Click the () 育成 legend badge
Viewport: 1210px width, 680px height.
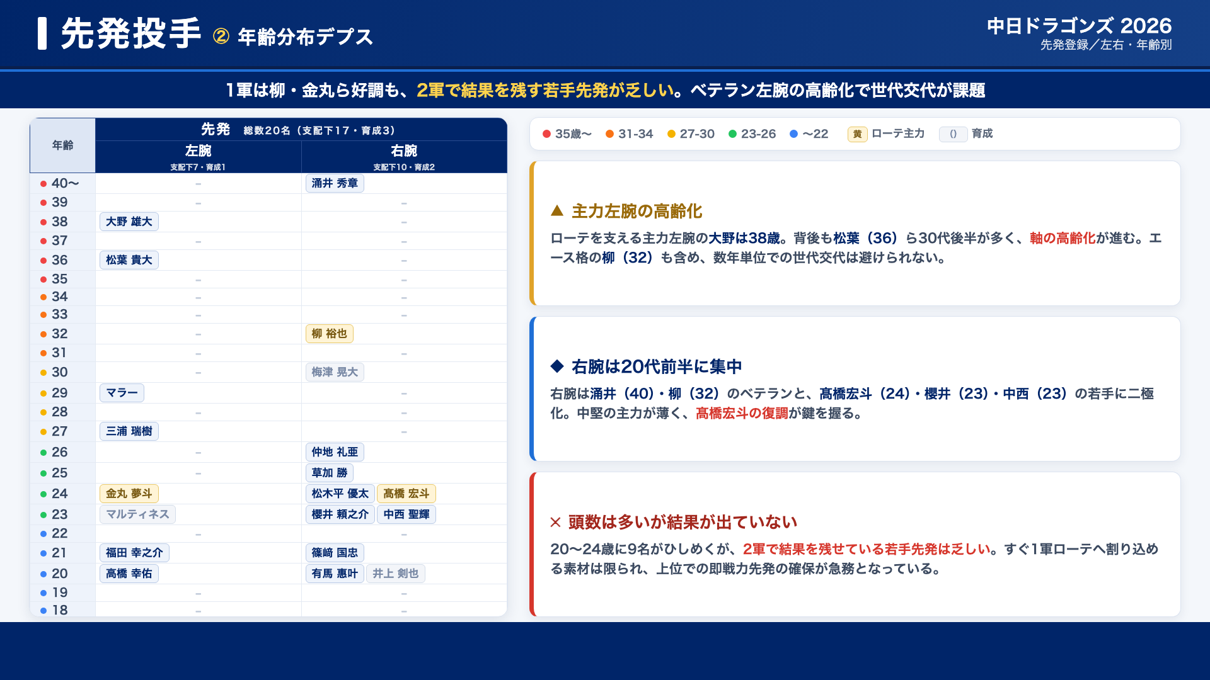tap(954, 134)
